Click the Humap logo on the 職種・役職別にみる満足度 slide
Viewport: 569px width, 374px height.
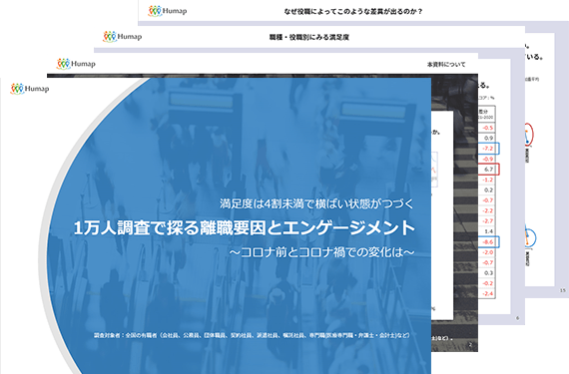[123, 37]
